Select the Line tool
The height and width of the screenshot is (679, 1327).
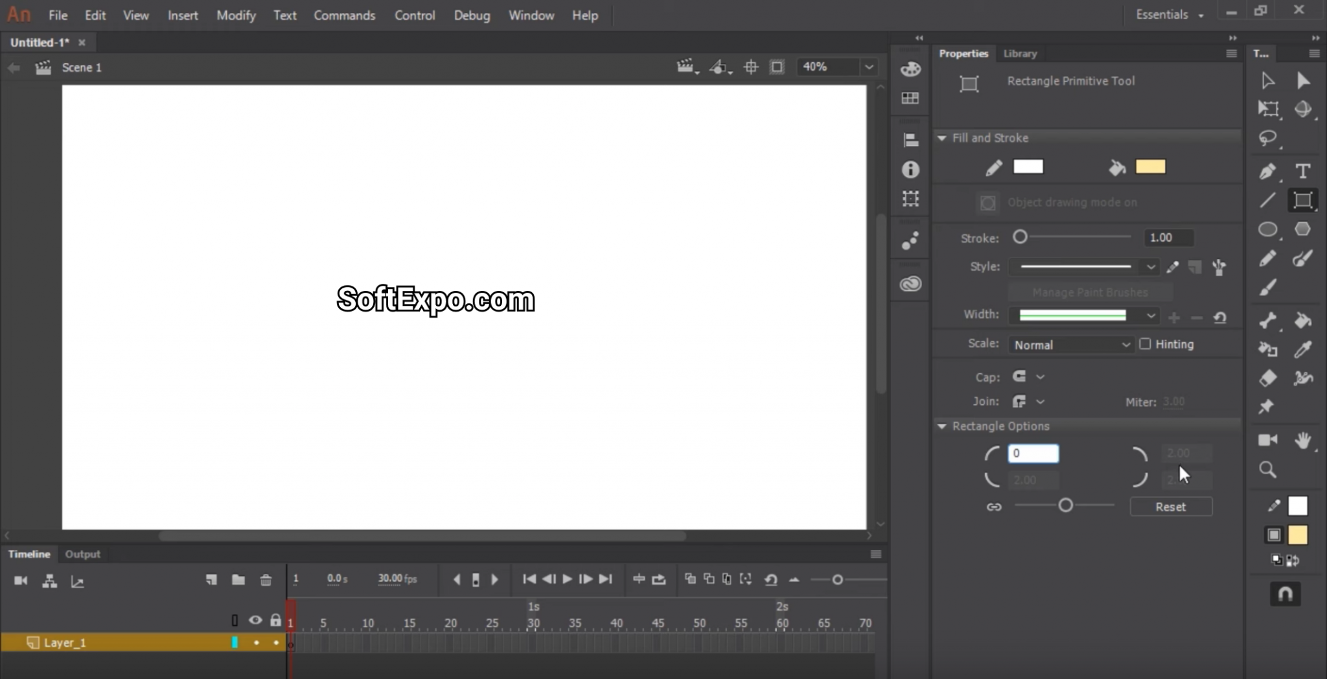1267,200
